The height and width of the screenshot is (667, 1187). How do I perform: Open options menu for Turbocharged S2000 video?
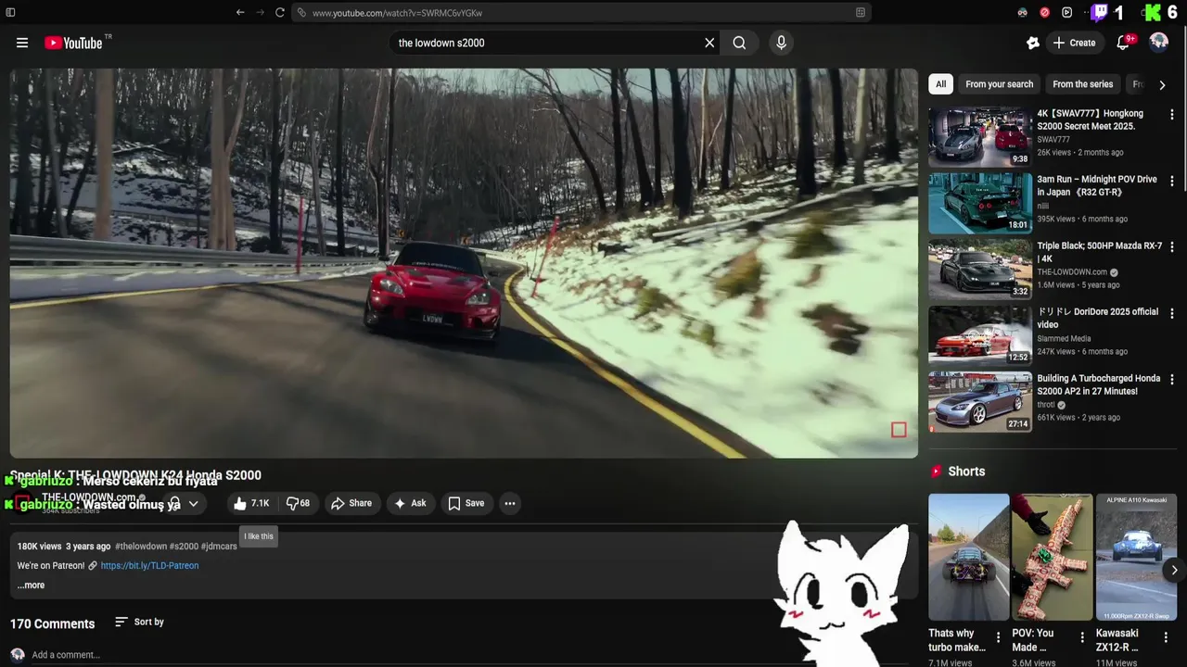point(1171,380)
